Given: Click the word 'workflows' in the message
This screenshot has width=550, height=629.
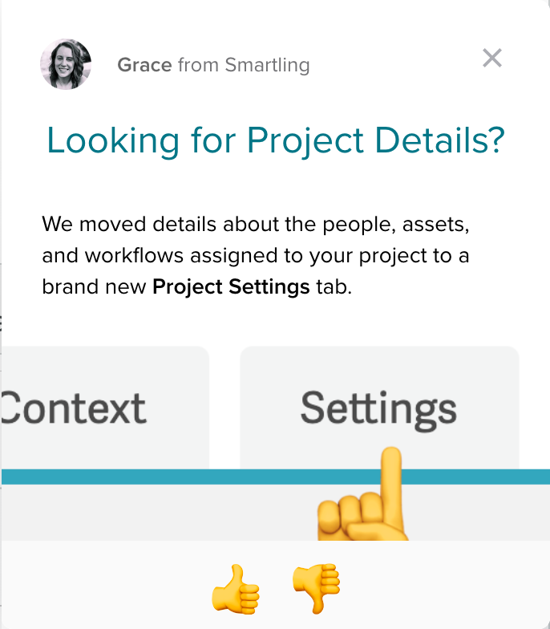Looking at the screenshot, I should coord(134,255).
